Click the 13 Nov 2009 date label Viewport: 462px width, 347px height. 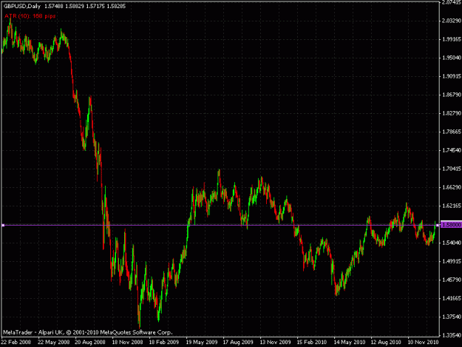275,343
